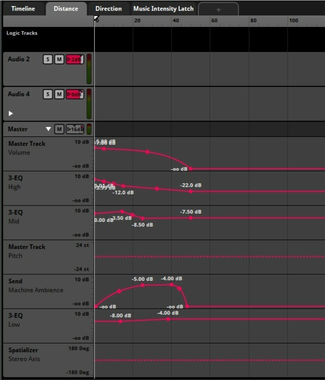This screenshot has height=380, width=325.
Task: Click the Master track volume fader
Action: coord(75,129)
